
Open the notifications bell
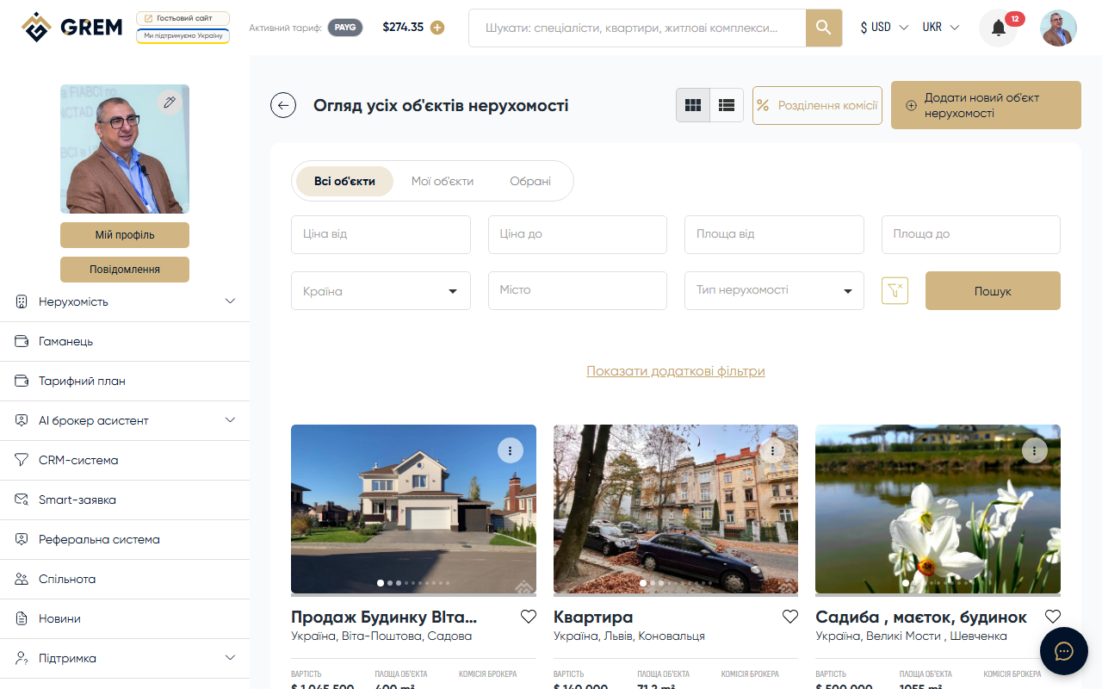(x=998, y=27)
